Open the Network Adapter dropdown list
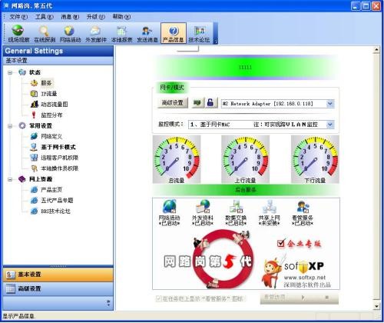 (x=330, y=104)
